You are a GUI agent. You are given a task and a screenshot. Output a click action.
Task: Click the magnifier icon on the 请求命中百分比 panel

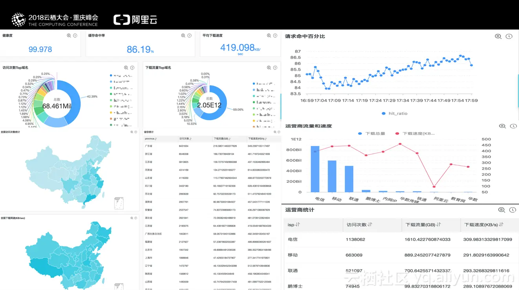pyautogui.click(x=498, y=36)
